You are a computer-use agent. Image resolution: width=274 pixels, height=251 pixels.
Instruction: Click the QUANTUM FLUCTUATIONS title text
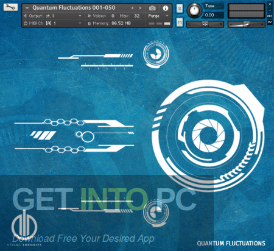coord(231,243)
